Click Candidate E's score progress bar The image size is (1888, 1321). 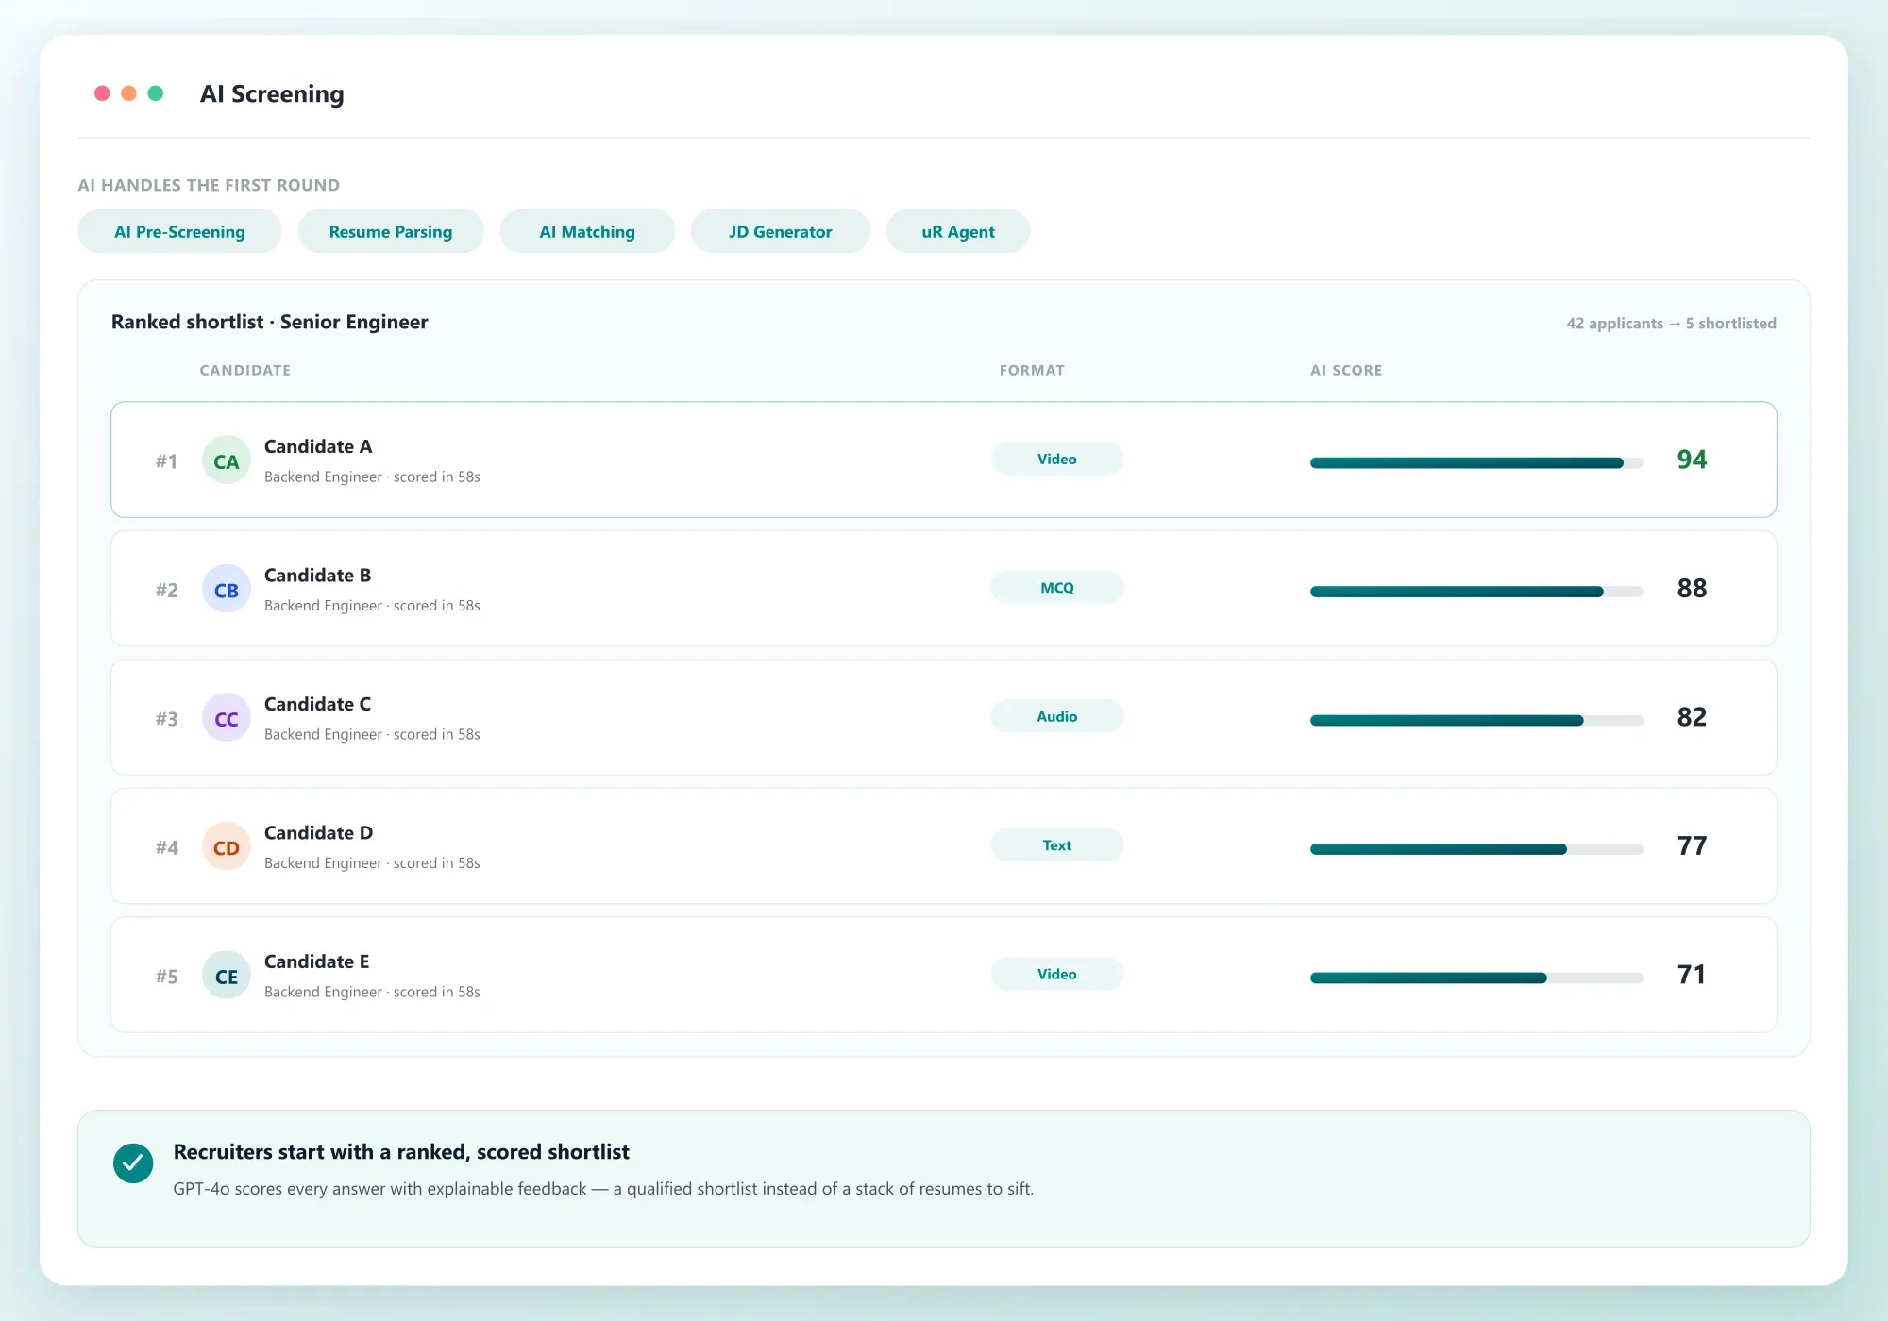point(1476,978)
